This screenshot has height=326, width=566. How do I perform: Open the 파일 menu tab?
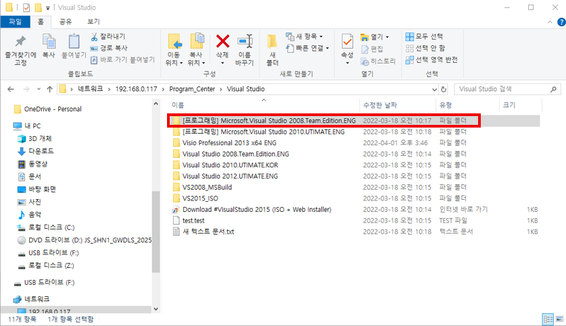point(15,22)
